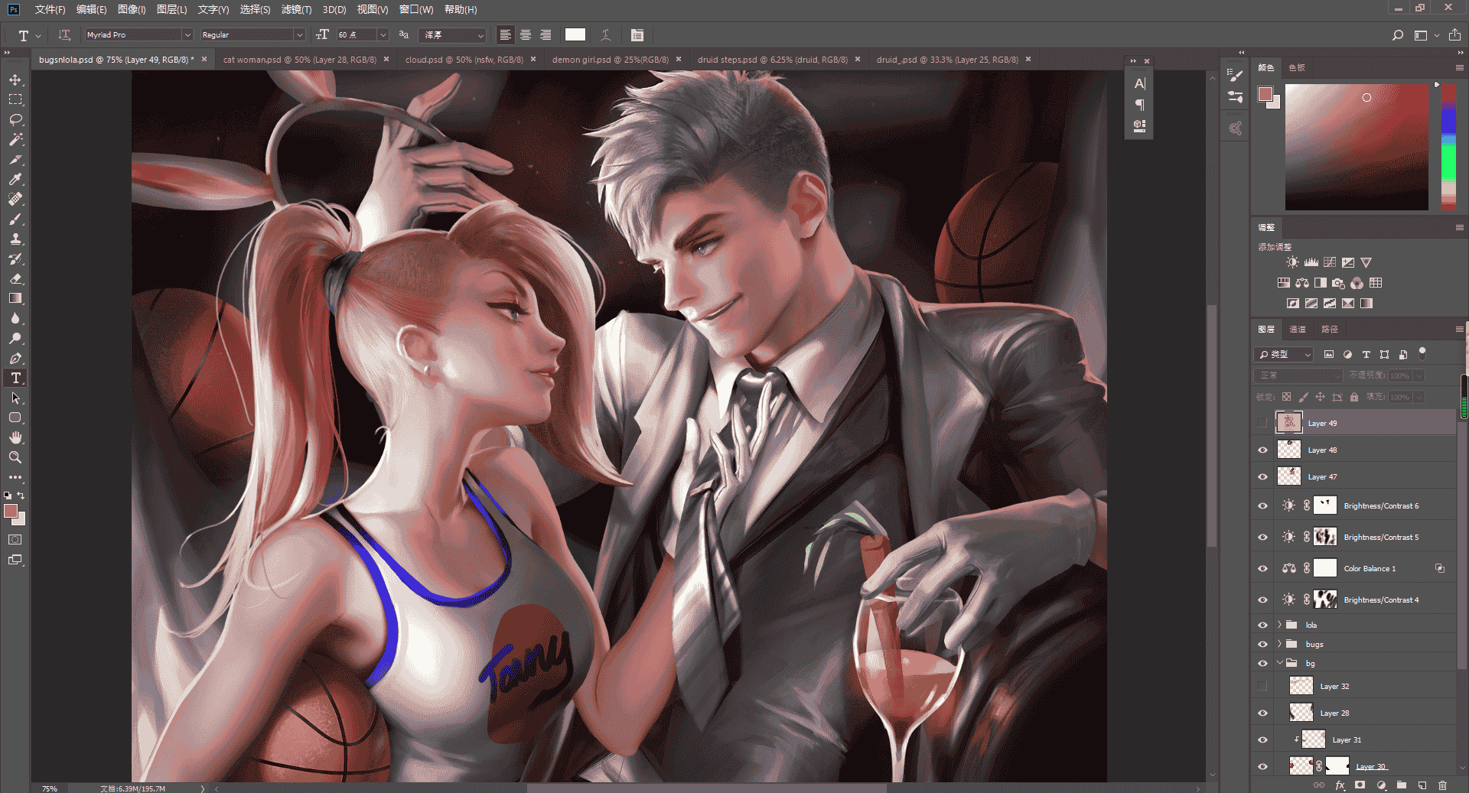Expand the lola layer group

1279,625
